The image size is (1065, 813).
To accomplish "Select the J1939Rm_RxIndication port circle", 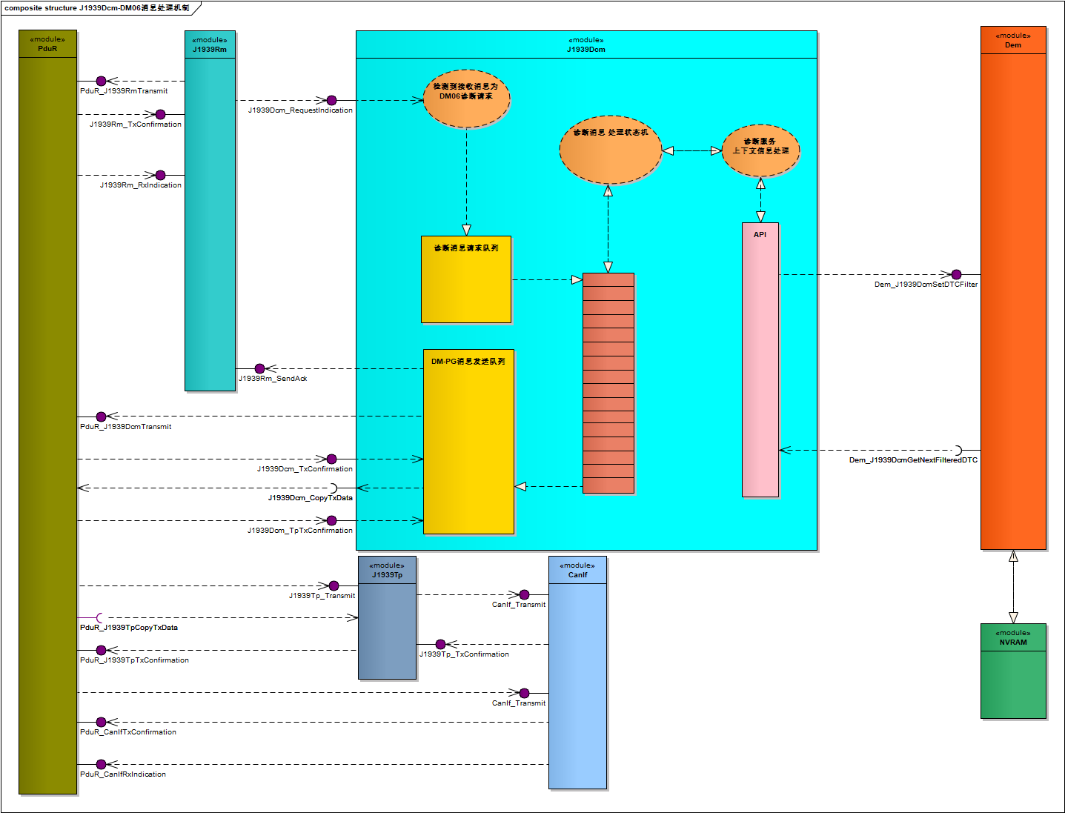I will coord(160,175).
